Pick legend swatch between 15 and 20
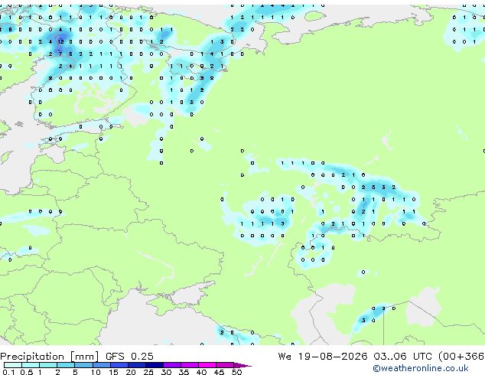This screenshot has width=485, height=375. (x=119, y=365)
